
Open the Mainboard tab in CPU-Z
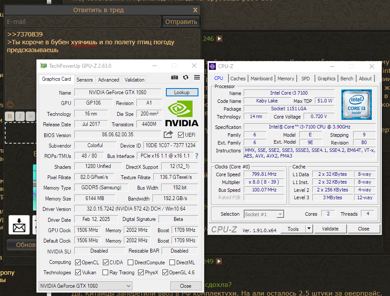pyautogui.click(x=261, y=79)
